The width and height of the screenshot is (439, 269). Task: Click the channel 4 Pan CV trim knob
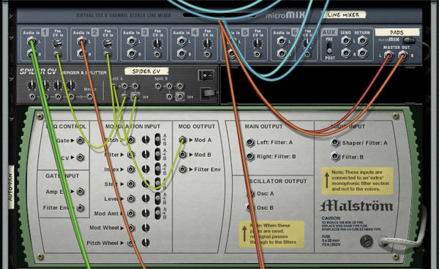[x=208, y=43]
